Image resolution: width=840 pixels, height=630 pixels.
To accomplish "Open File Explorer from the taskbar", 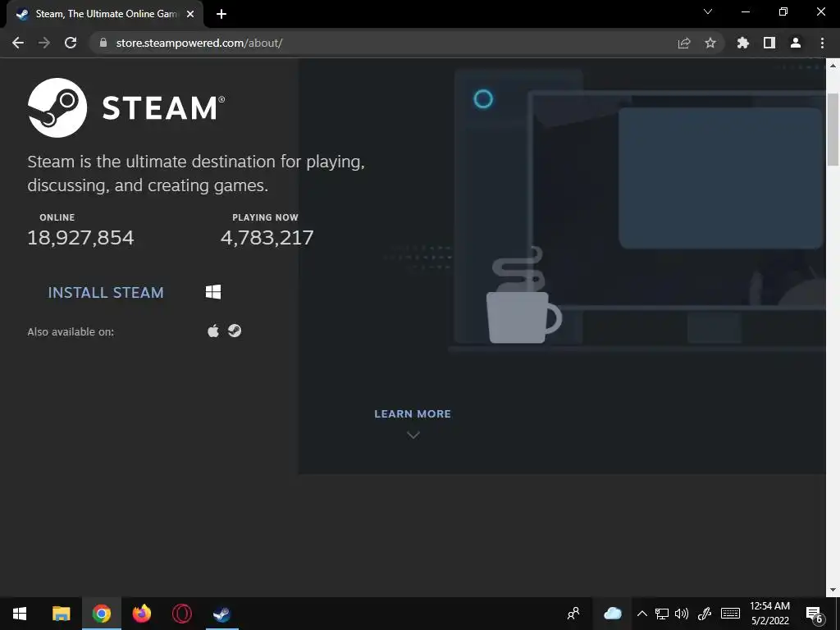I will click(61, 614).
